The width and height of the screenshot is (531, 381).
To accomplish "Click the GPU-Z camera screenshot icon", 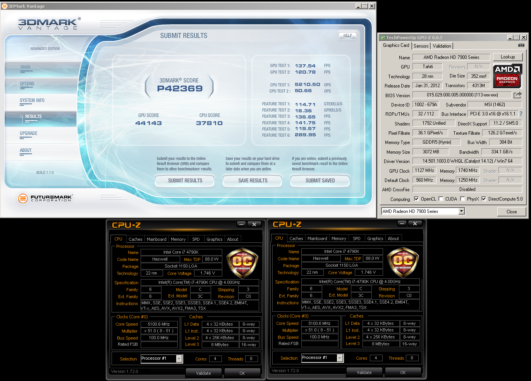I will point(521,45).
